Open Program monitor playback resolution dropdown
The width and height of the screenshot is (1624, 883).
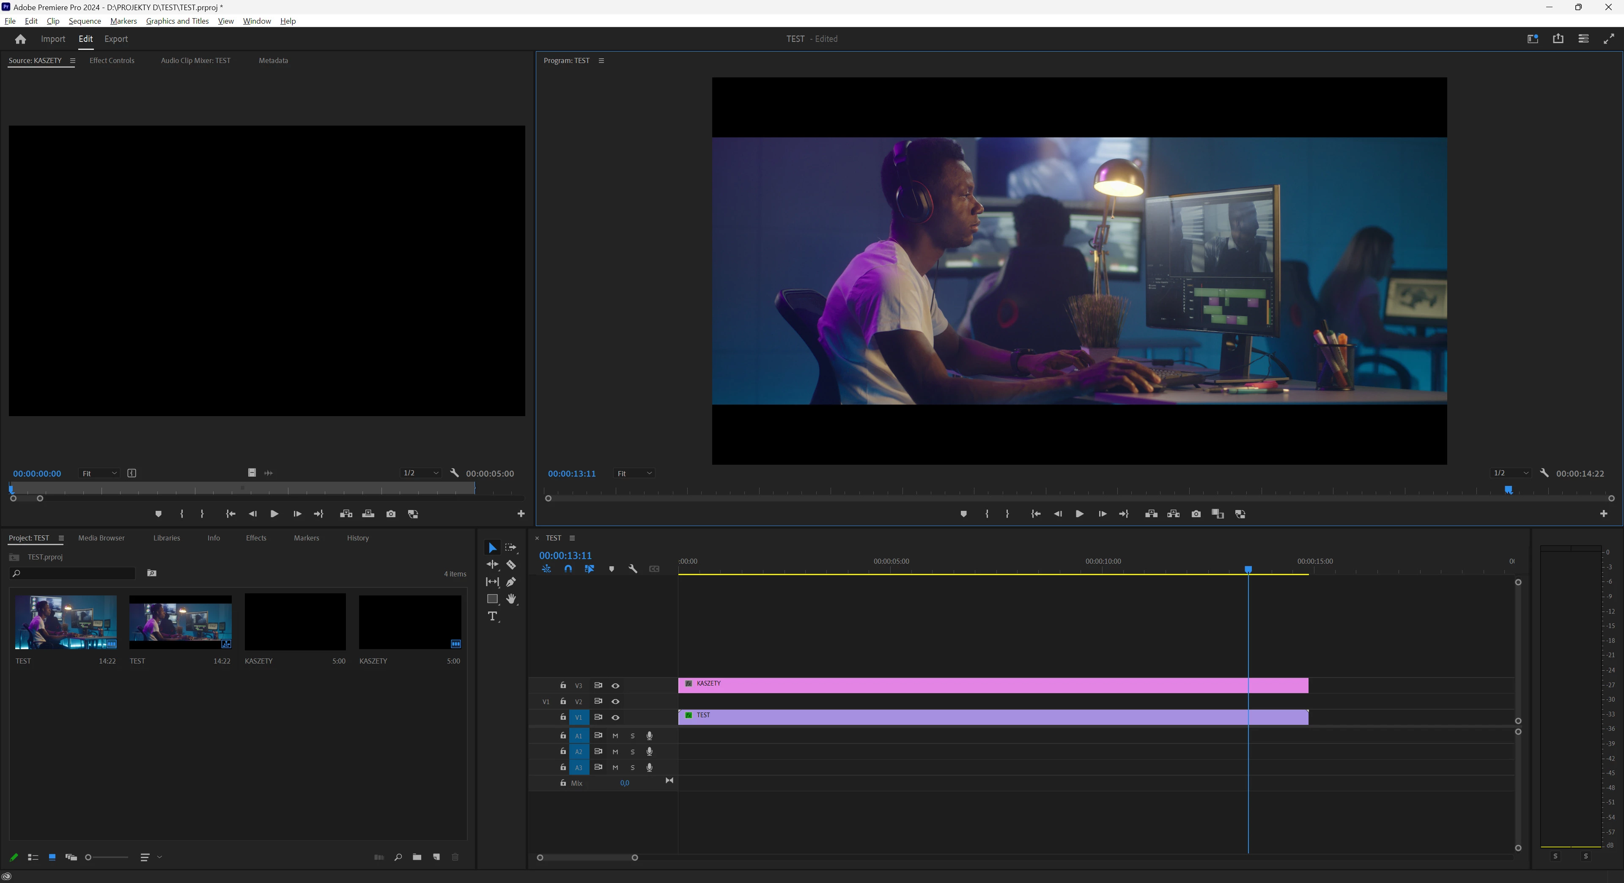(1511, 473)
